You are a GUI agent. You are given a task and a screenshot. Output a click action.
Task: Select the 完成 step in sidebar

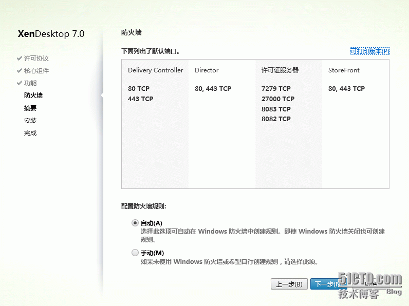click(30, 133)
